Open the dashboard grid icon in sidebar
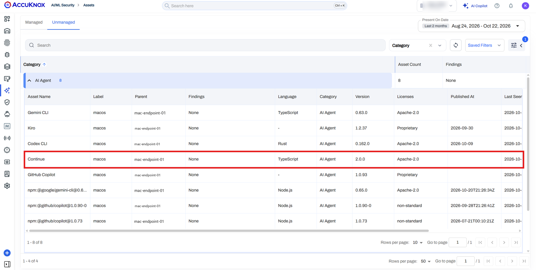 pos(7,19)
